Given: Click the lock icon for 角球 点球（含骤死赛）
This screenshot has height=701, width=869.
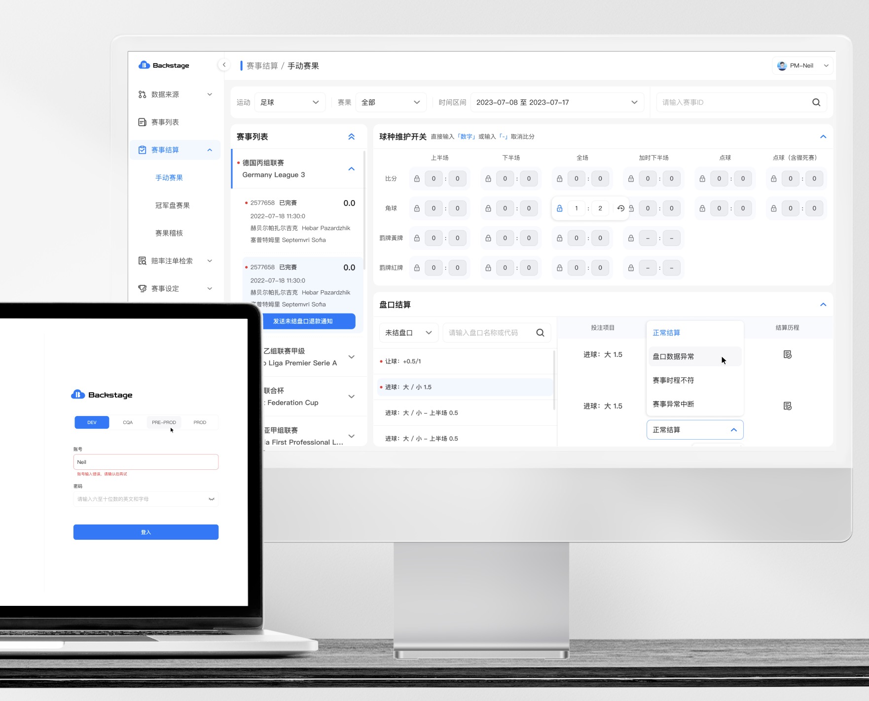Looking at the screenshot, I should (773, 209).
